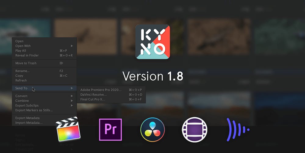Choose Rename... from the context menu
The width and height of the screenshot is (305, 153).
click(x=44, y=71)
